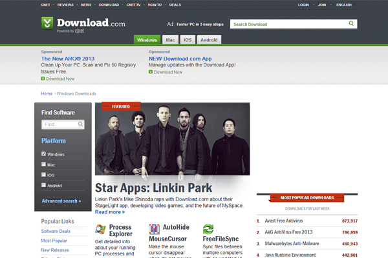Click the 786,898 download count
The width and height of the screenshot is (388, 258).
pos(350,232)
